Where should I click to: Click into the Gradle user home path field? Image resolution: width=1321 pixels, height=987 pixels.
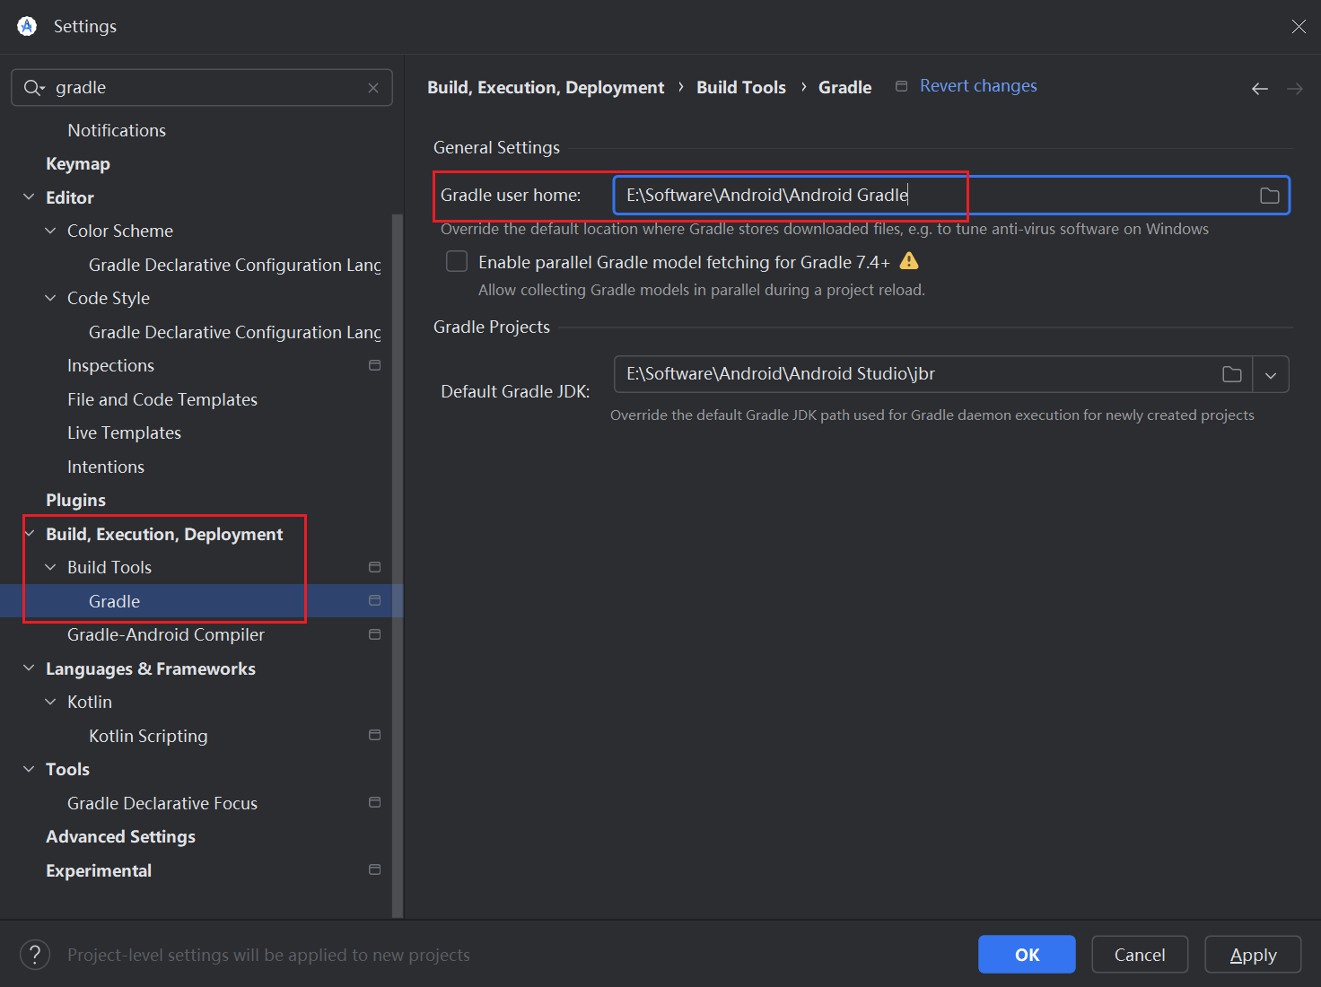tap(933, 196)
